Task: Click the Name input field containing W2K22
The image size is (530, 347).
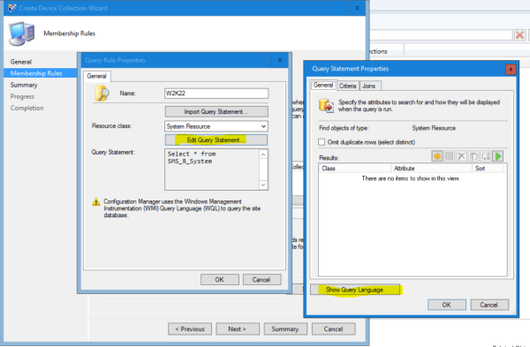Action: click(x=216, y=94)
